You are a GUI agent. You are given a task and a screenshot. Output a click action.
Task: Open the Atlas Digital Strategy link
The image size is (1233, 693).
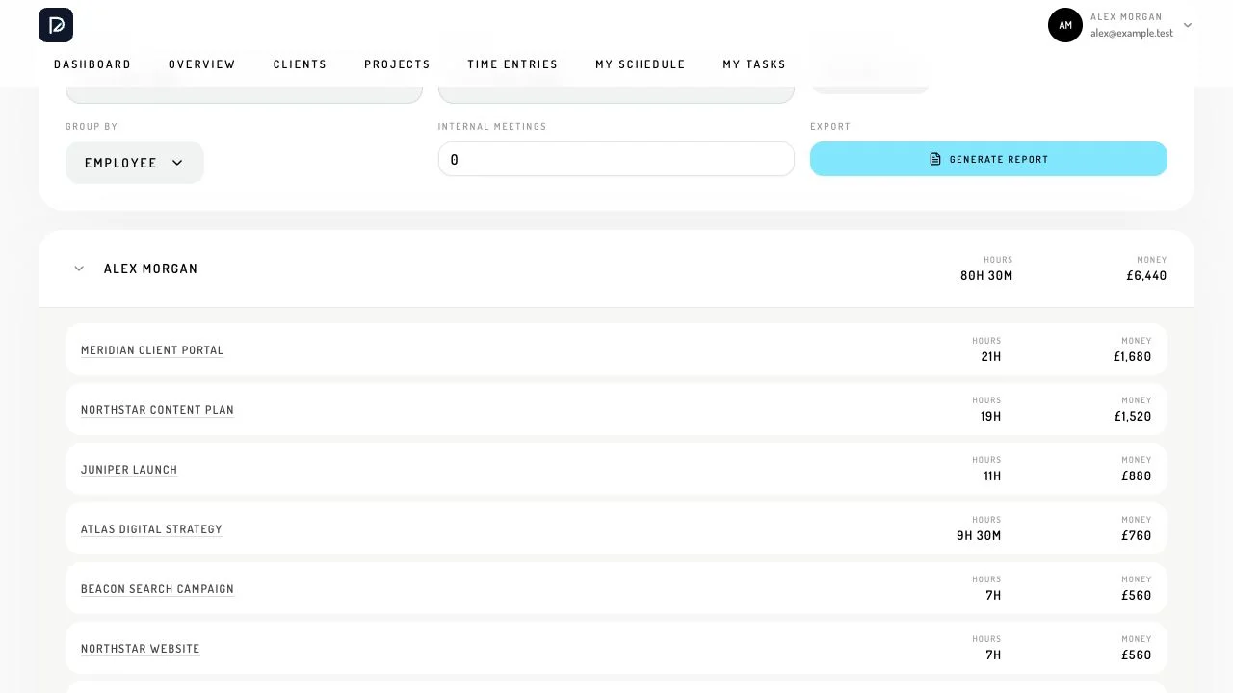(x=151, y=529)
